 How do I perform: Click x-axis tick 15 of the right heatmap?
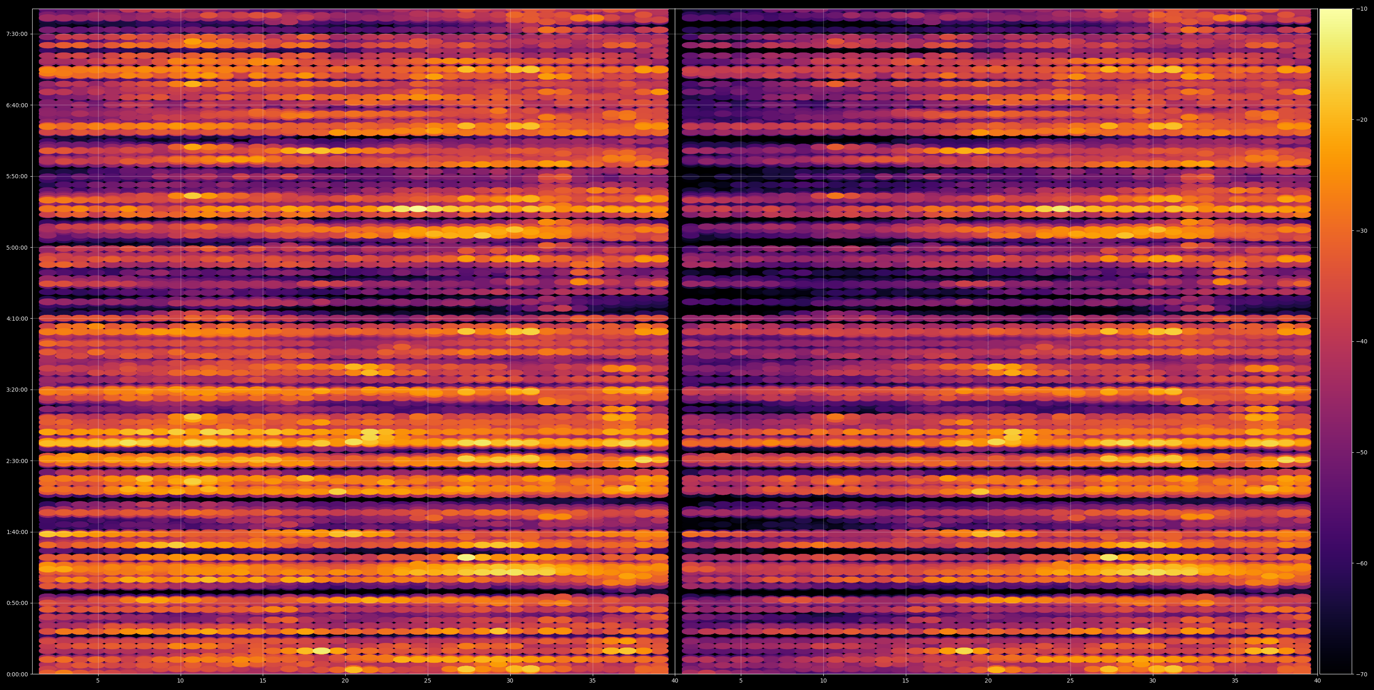pos(906,681)
